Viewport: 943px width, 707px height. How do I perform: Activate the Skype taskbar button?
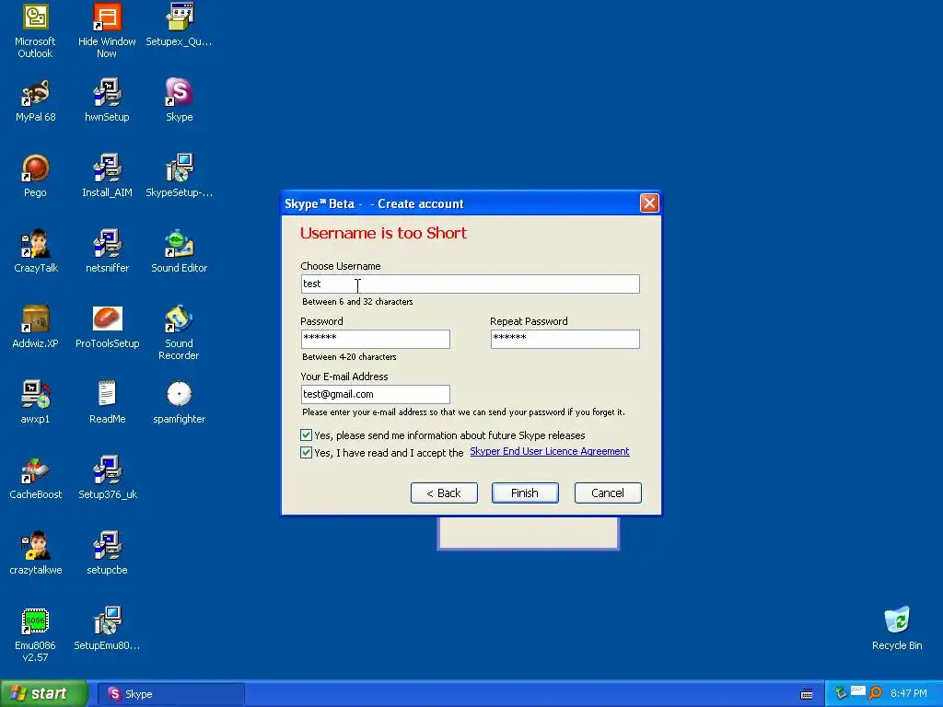click(x=170, y=694)
